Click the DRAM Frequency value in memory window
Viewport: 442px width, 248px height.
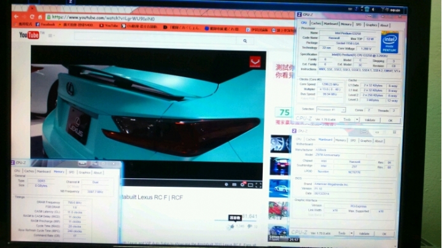point(74,203)
